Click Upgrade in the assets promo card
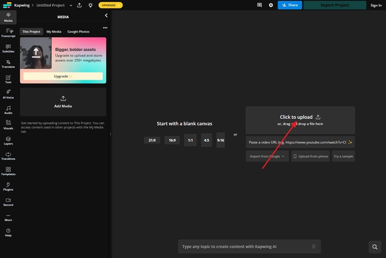Screen dimensions: 386x258 pyautogui.click(x=63, y=76)
